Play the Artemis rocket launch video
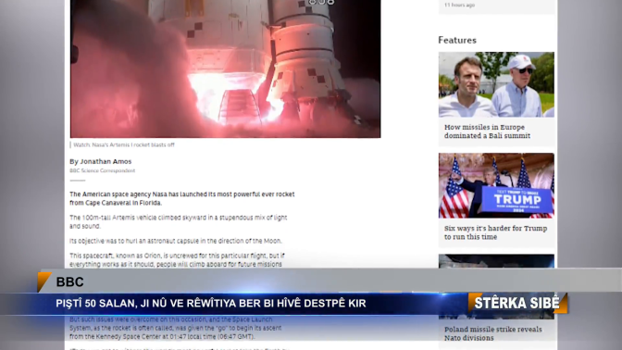This screenshot has width=622, height=350. 225,69
